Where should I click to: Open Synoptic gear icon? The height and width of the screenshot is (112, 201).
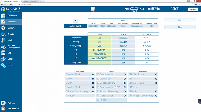click(3, 28)
